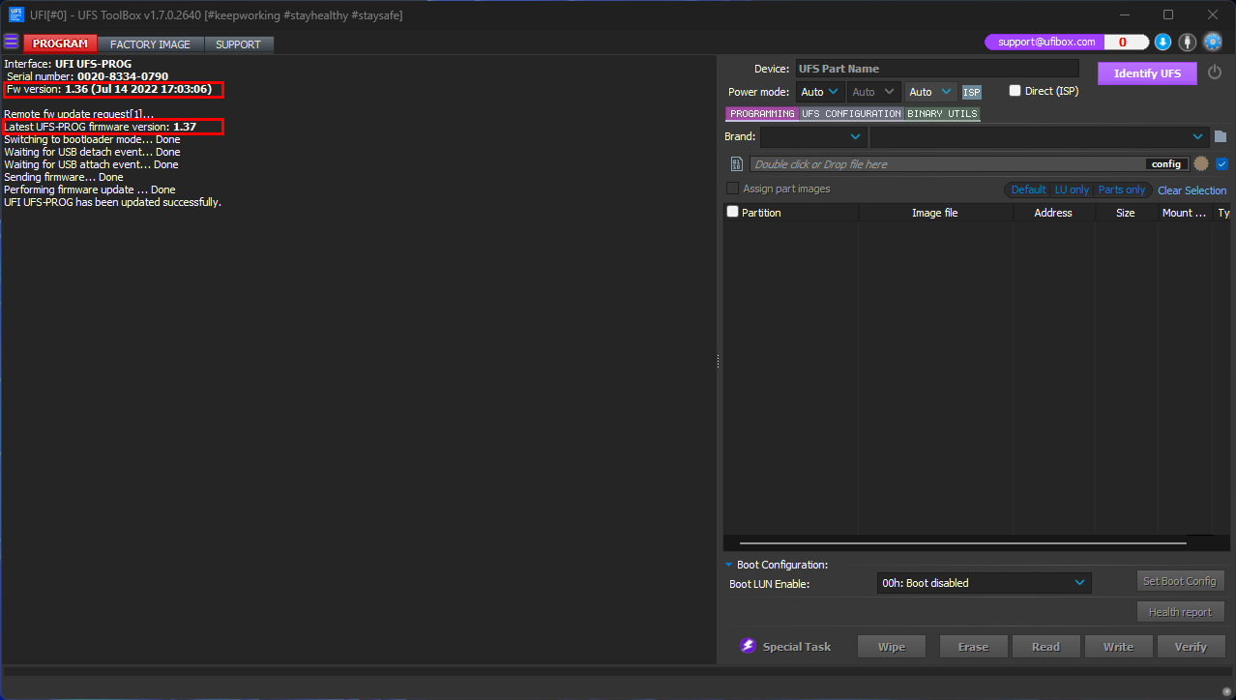
Task: Open the Boot LUN Enable dropdown
Action: pyautogui.click(x=985, y=583)
